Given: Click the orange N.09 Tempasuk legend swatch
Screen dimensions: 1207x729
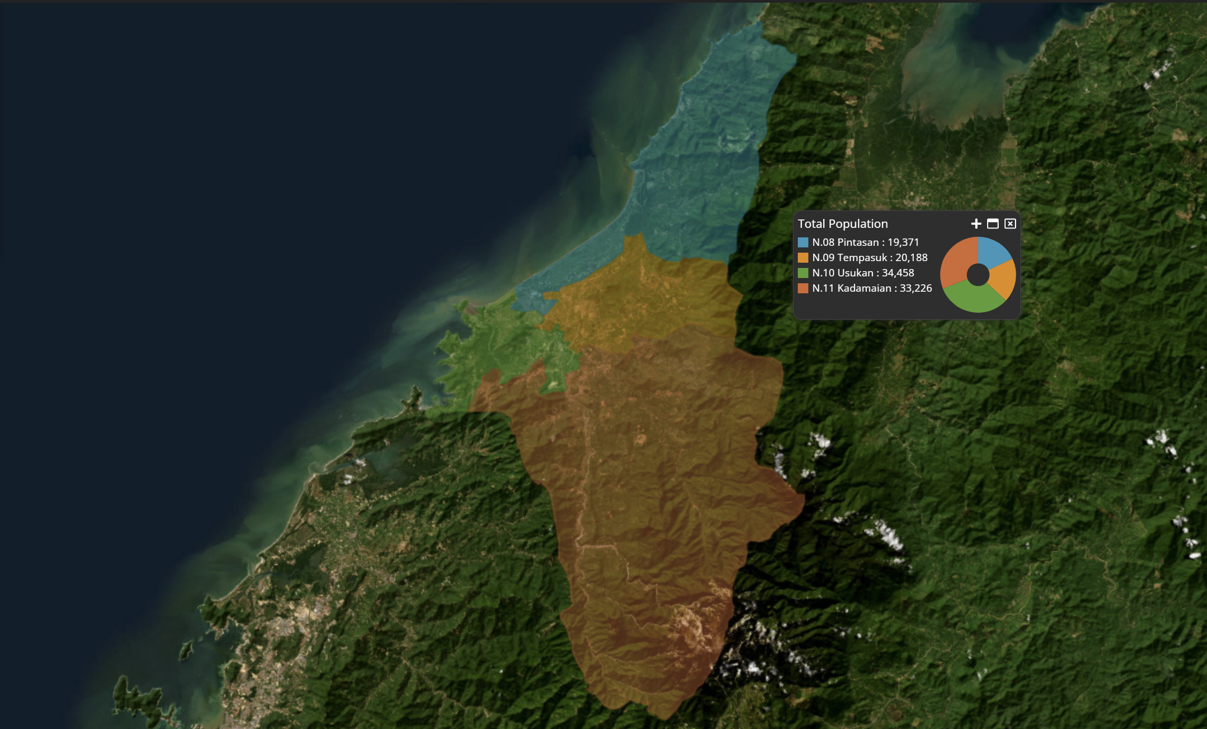Looking at the screenshot, I should (803, 258).
